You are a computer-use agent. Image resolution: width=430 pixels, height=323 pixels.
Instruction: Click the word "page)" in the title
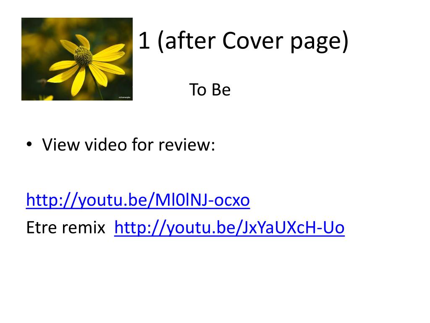pyautogui.click(x=319, y=42)
